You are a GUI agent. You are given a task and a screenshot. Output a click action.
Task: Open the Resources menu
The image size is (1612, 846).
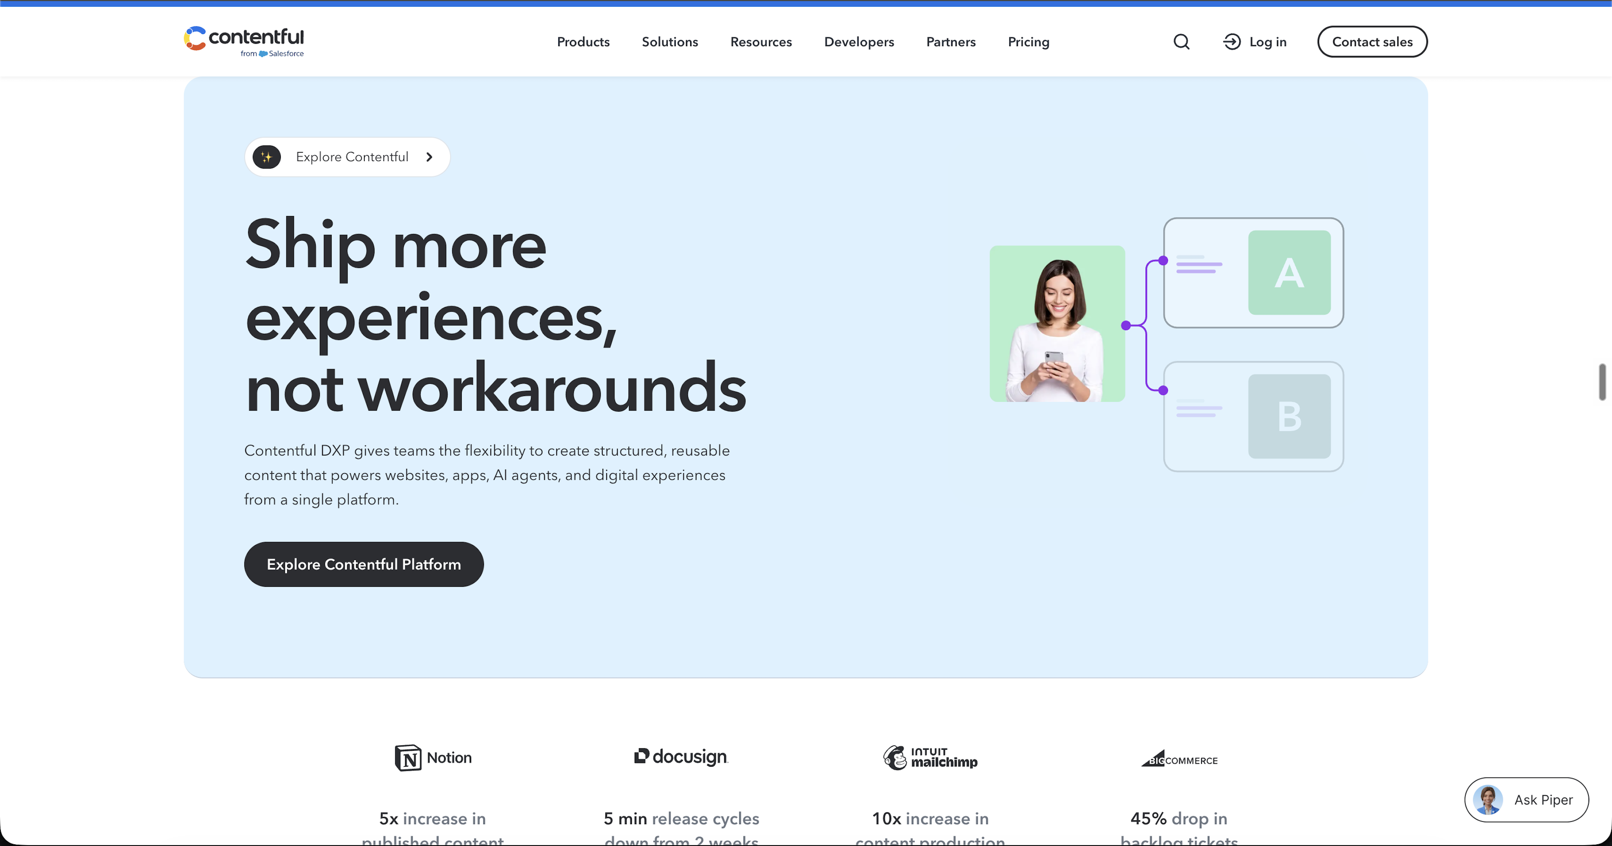click(x=761, y=42)
